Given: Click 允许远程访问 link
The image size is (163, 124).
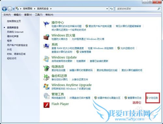Looking at the screenshot, I should (127, 48).
